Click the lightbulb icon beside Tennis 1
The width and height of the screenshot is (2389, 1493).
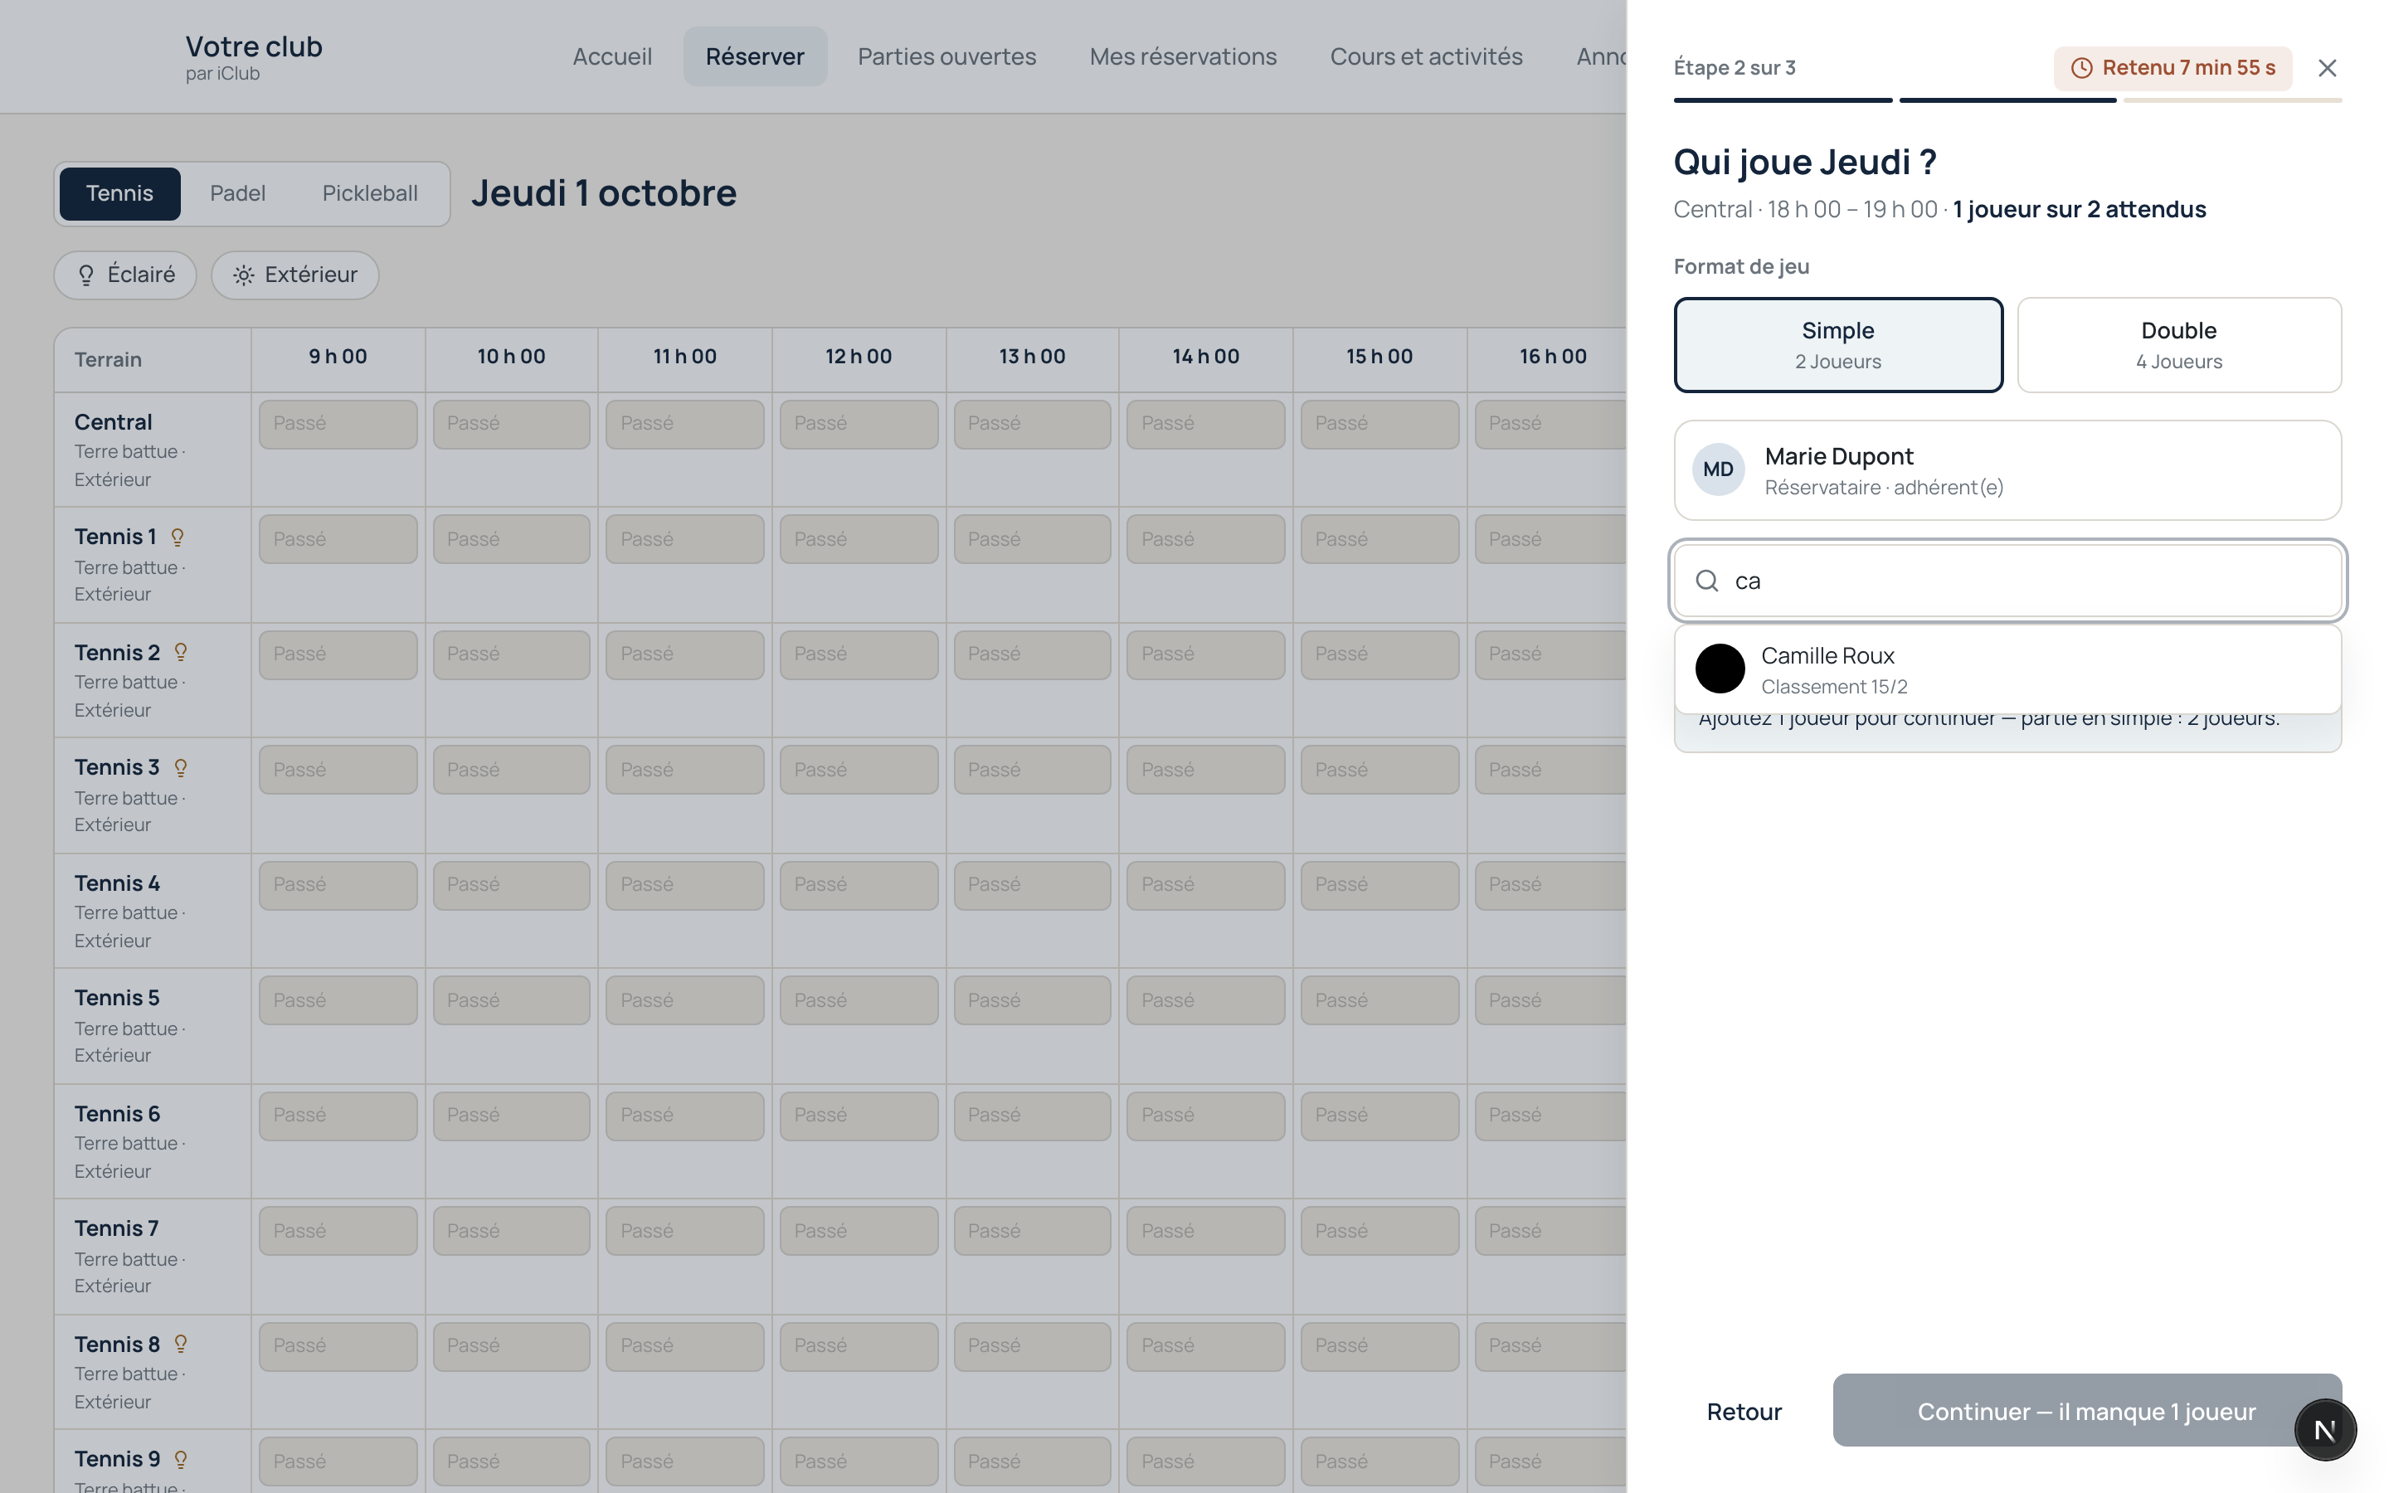(178, 537)
